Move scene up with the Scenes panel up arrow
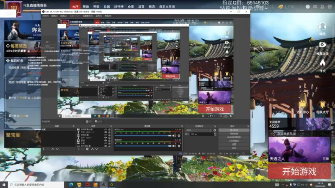Viewport: 335px width, 188px height. click(x=53, y=149)
